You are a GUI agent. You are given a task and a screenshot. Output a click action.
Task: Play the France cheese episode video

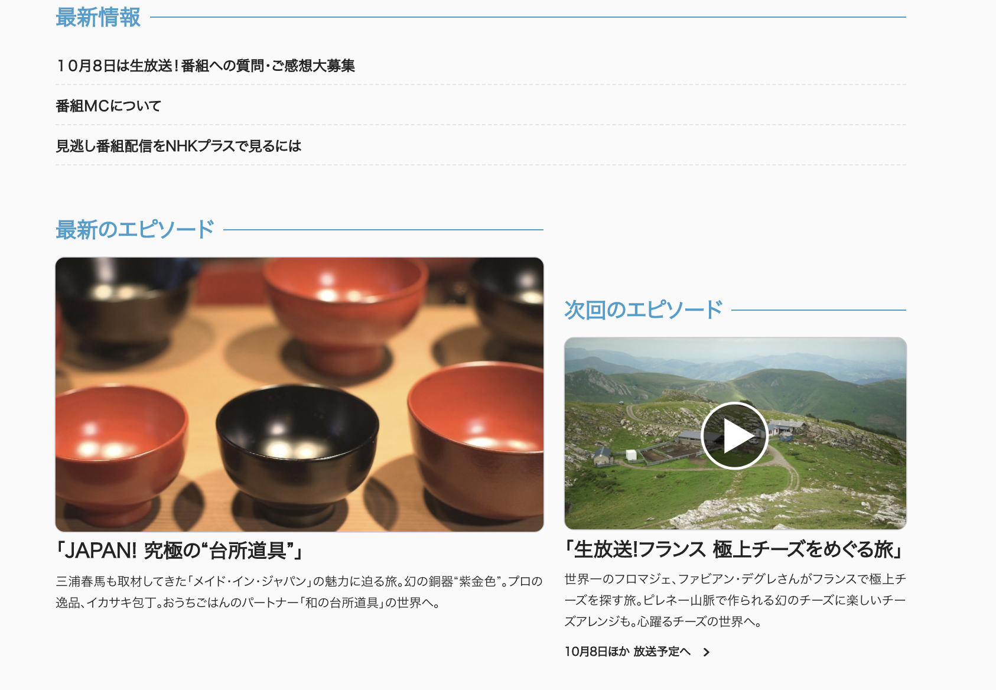(734, 435)
